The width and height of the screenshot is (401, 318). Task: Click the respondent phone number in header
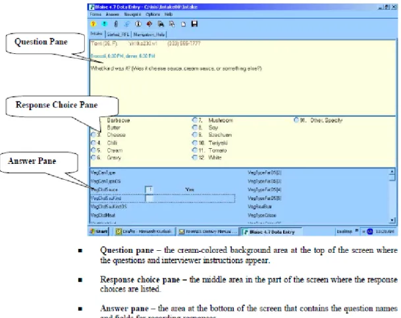pyautogui.click(x=184, y=43)
